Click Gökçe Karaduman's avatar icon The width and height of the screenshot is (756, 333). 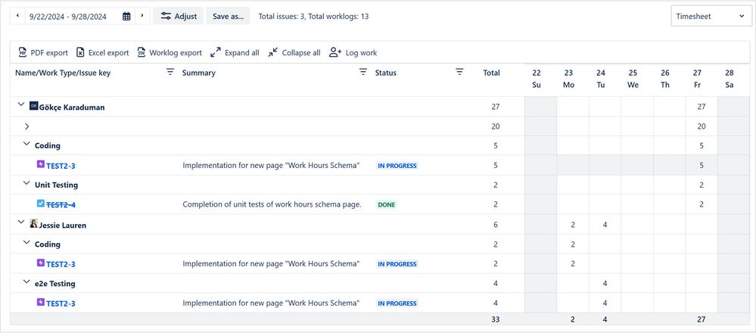pos(34,105)
